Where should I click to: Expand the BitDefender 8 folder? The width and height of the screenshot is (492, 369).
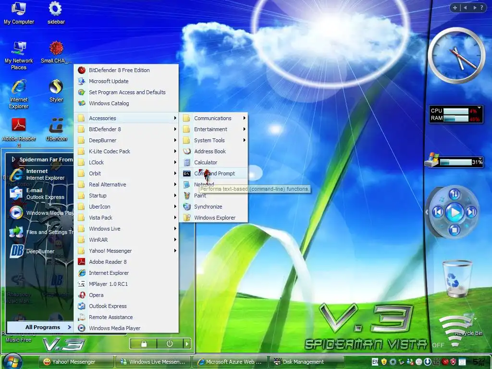pos(126,129)
